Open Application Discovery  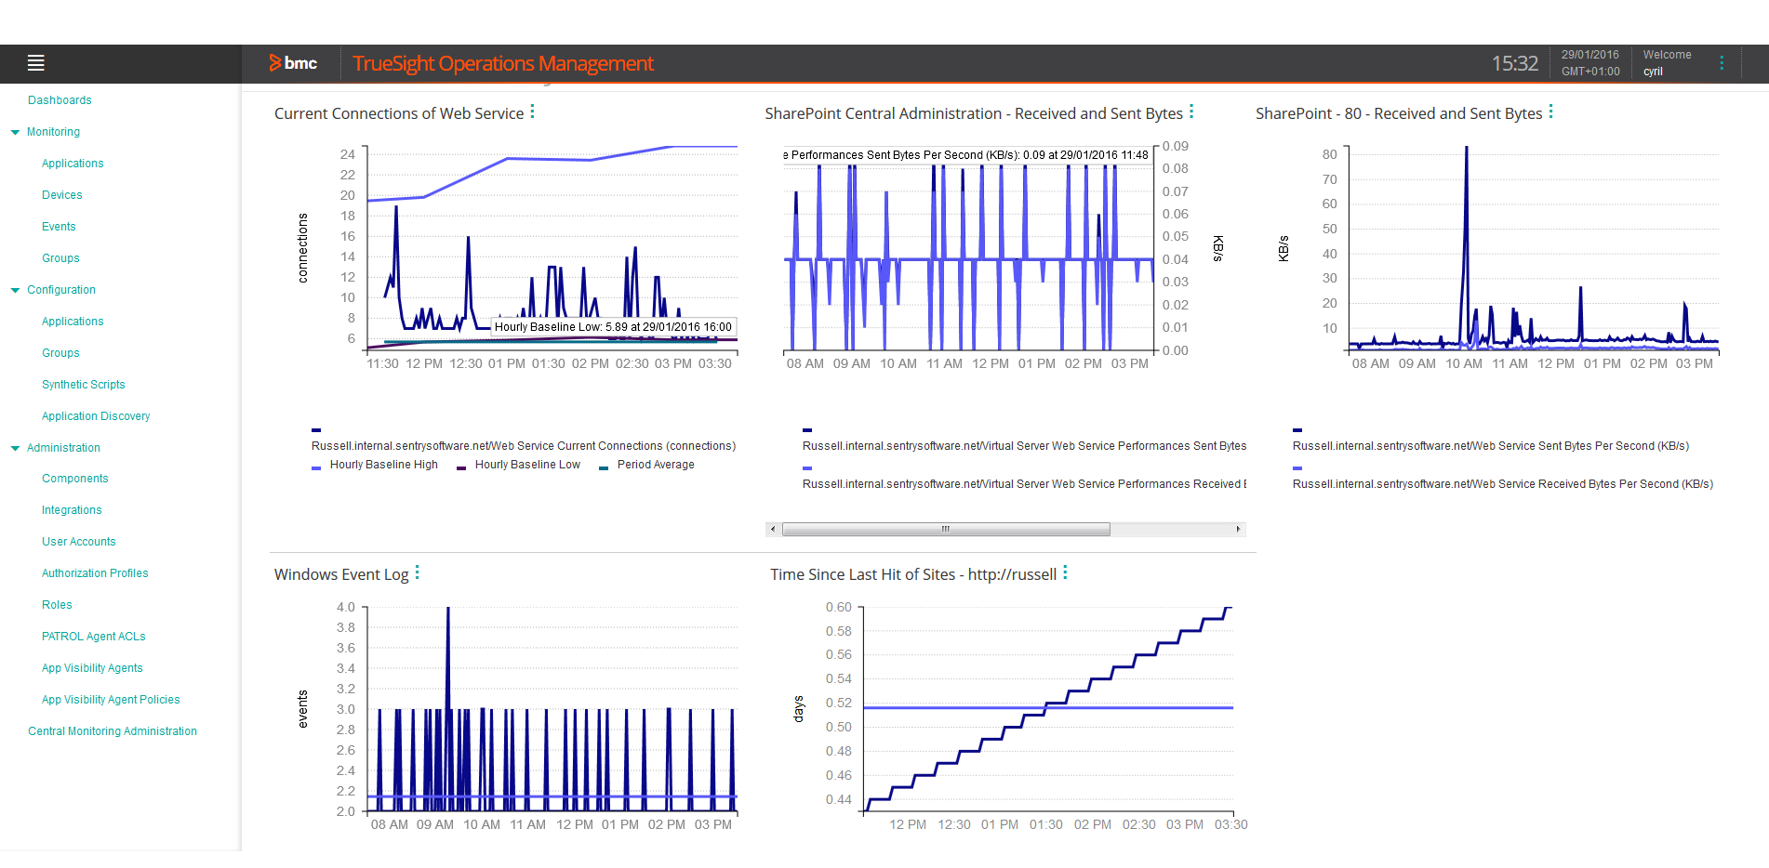(x=96, y=416)
